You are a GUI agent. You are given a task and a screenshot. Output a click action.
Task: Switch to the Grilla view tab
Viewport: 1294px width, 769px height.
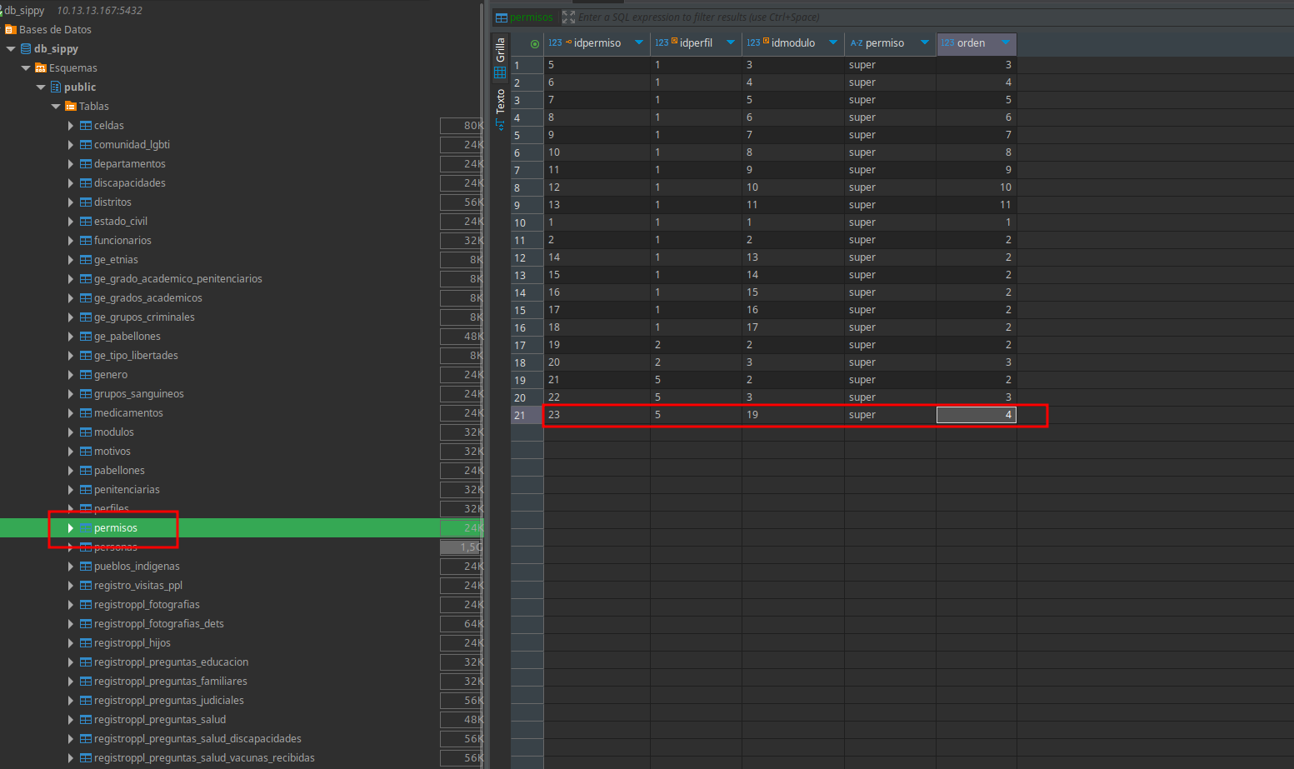point(500,50)
